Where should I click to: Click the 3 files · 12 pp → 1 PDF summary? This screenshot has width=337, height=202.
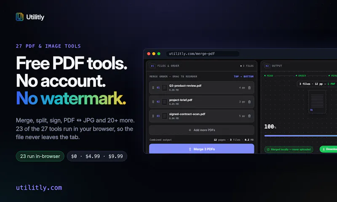coord(317,84)
